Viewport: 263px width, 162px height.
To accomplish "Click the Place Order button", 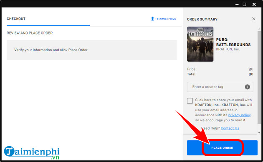I will pyautogui.click(x=222, y=147).
